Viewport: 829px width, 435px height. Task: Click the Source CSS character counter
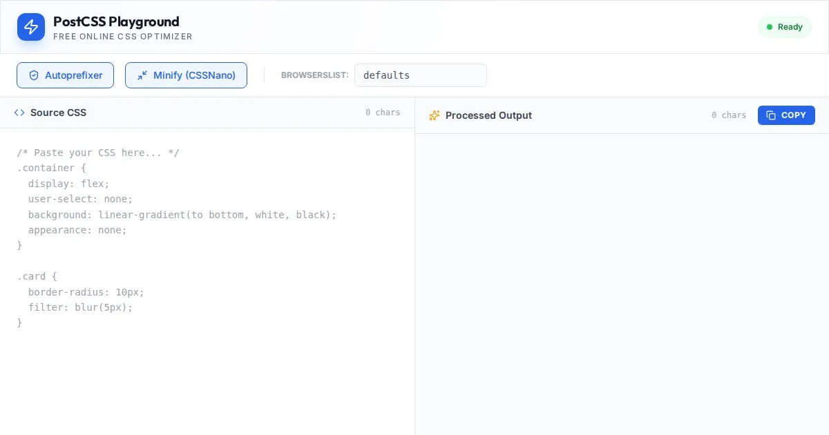[x=383, y=113]
